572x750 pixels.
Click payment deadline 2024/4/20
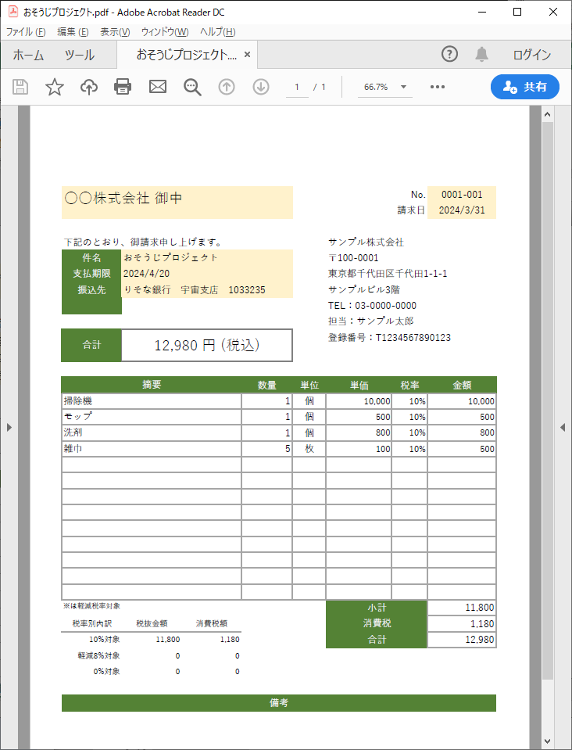(146, 274)
